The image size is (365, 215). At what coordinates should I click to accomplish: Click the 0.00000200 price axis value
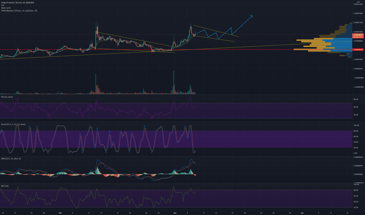(x=358, y=69)
